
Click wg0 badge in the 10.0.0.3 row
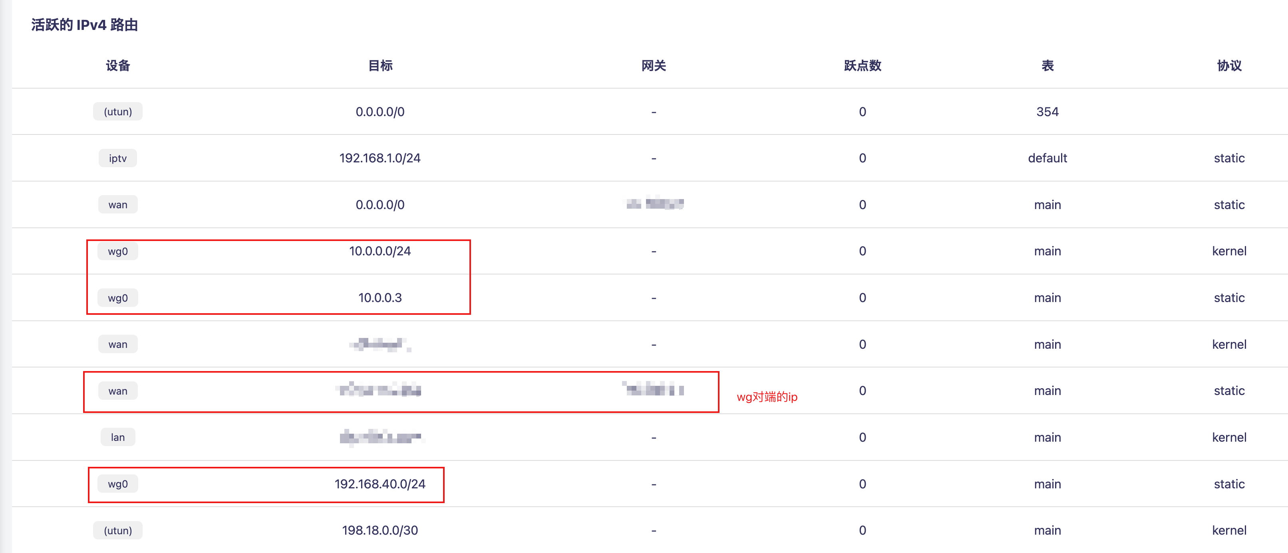[118, 298]
